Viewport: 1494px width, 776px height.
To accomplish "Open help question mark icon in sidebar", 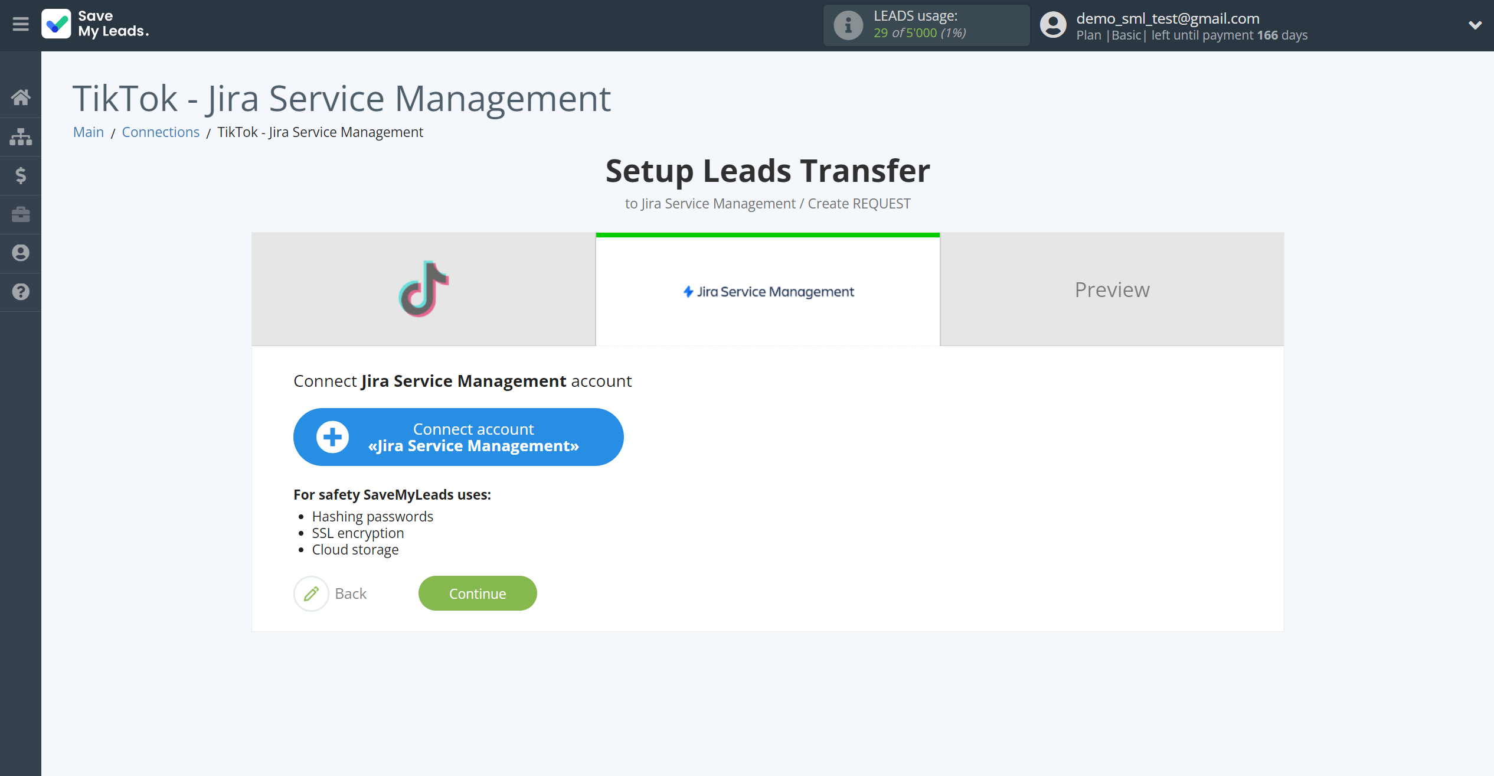I will pos(21,292).
